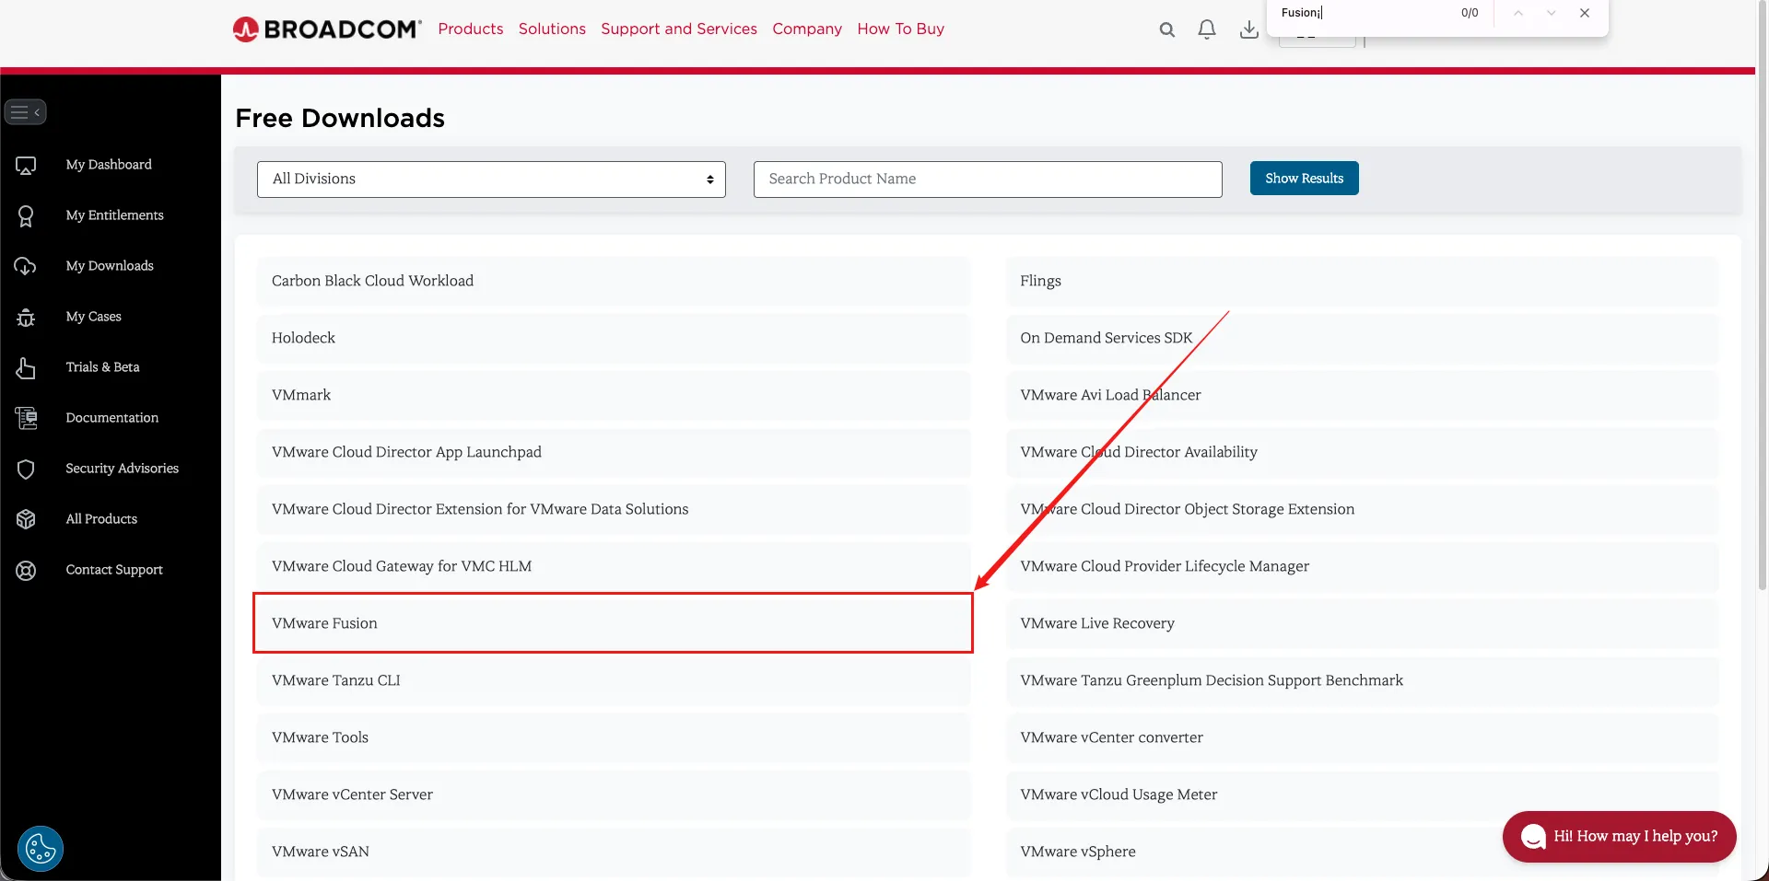Click the download tray icon in header
This screenshot has height=881, width=1769.
1248,29
